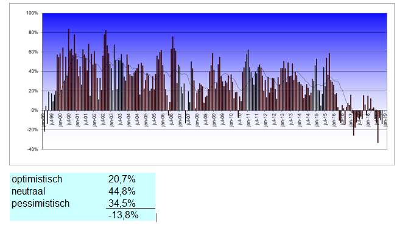Screen dimensions: 397x228
Task: Click the 44,8% value cell
Action: pos(122,192)
